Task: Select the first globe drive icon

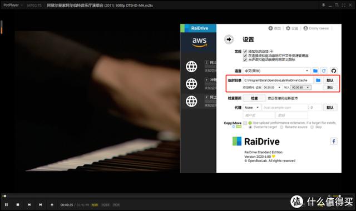Action: point(191,67)
